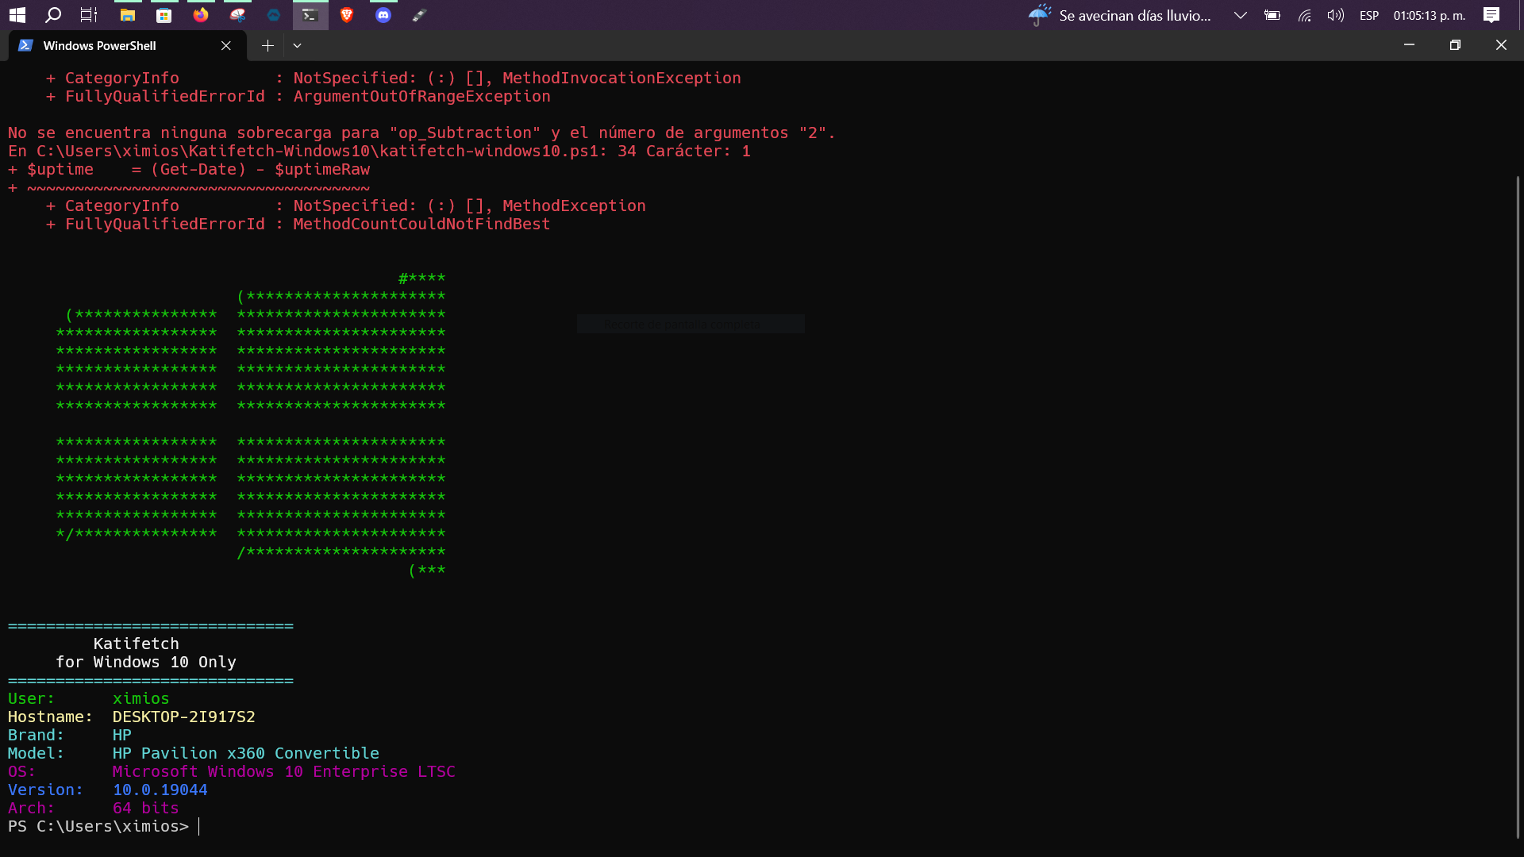
Task: Click the Windows Terminal taskbar icon
Action: point(310,15)
